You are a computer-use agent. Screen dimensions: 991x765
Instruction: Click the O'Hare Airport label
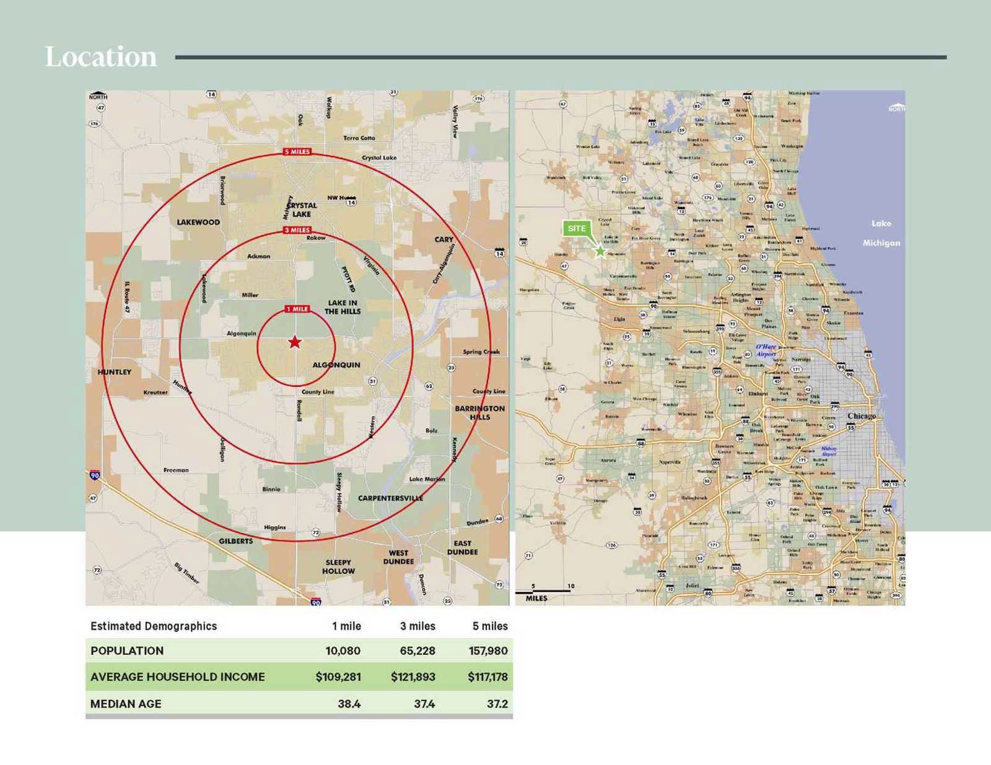coord(766,350)
